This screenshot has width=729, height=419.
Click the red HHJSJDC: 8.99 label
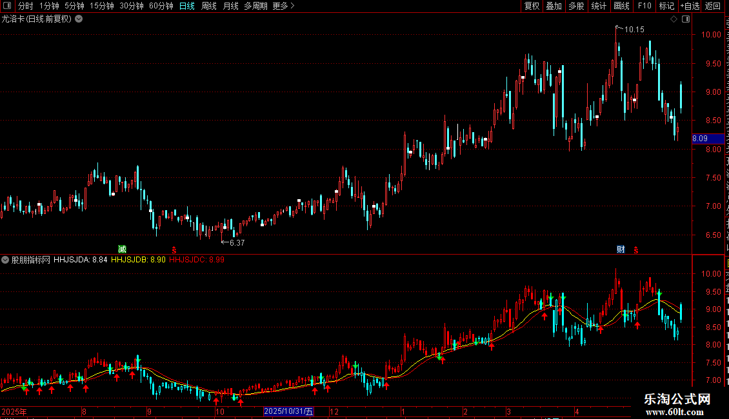pos(197,260)
